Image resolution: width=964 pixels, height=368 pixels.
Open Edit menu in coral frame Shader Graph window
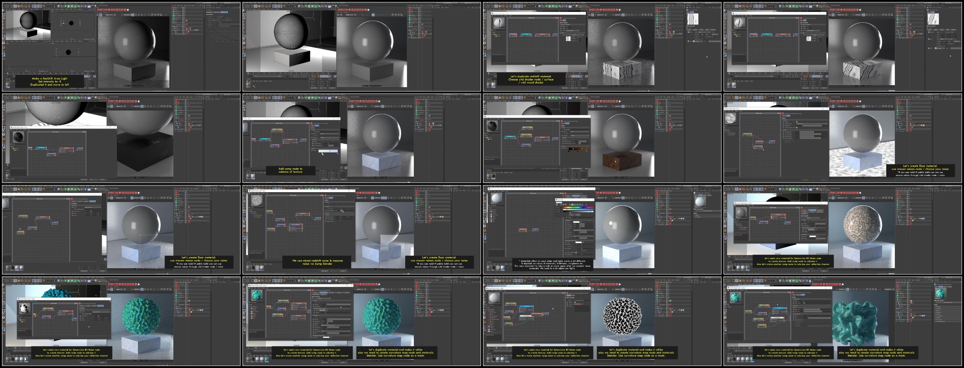click(x=731, y=290)
